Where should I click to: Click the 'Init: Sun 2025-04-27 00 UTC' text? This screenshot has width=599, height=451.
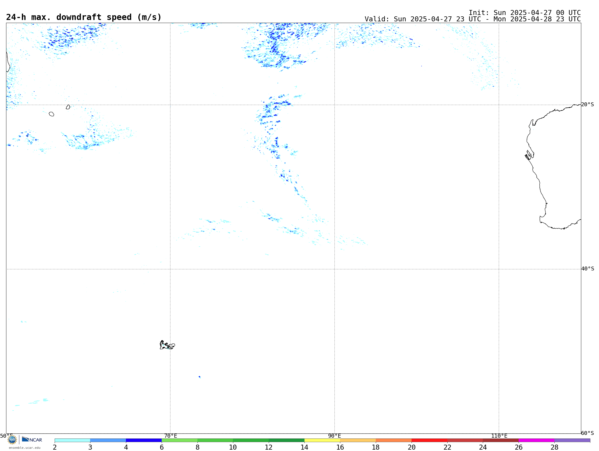[525, 13]
